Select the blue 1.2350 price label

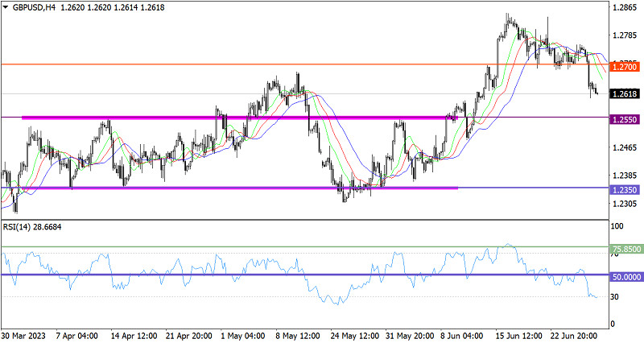point(625,190)
